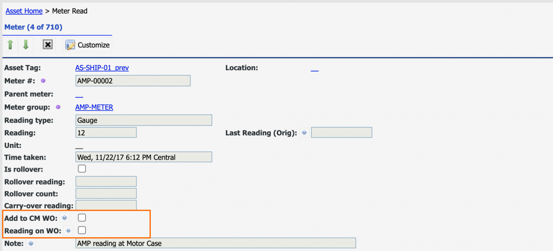This screenshot has height=251, width=553.
Task: Click help icon next to Last Reading (Orig)
Action: click(x=304, y=133)
